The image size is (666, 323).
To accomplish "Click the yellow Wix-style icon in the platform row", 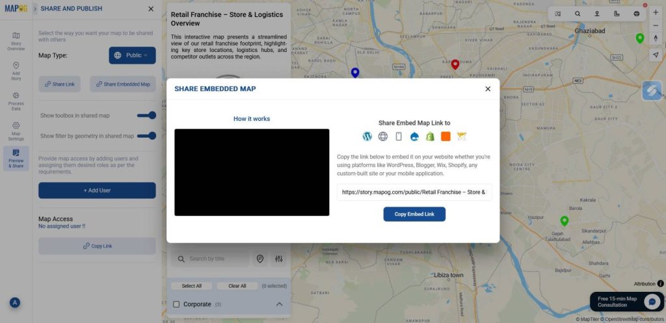I will click(462, 136).
